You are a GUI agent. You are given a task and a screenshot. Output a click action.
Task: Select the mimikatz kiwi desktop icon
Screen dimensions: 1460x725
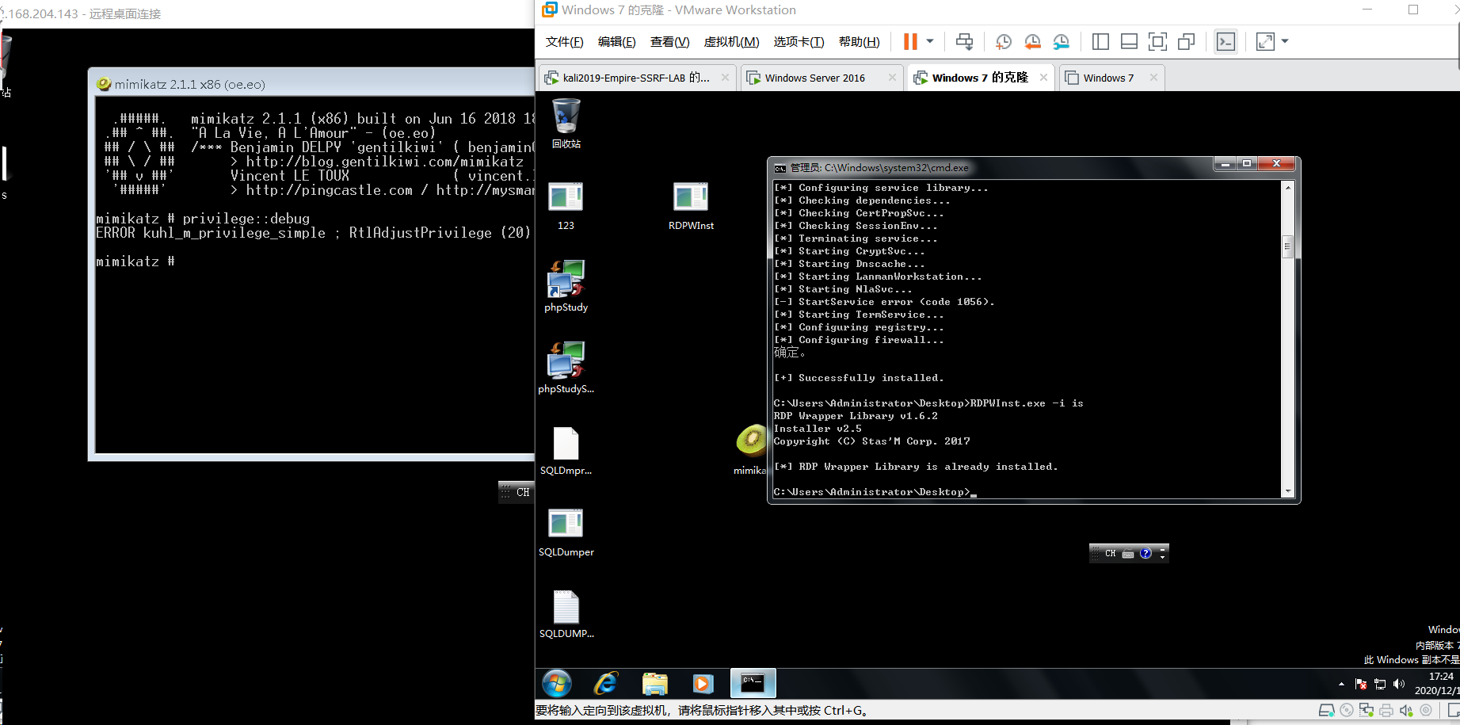click(750, 449)
